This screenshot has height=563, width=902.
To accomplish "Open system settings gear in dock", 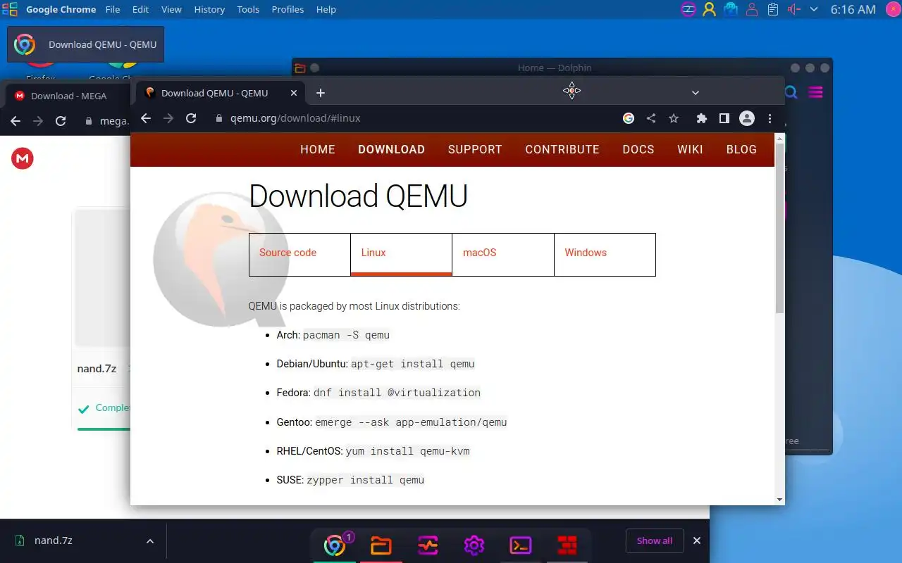I will [474, 545].
